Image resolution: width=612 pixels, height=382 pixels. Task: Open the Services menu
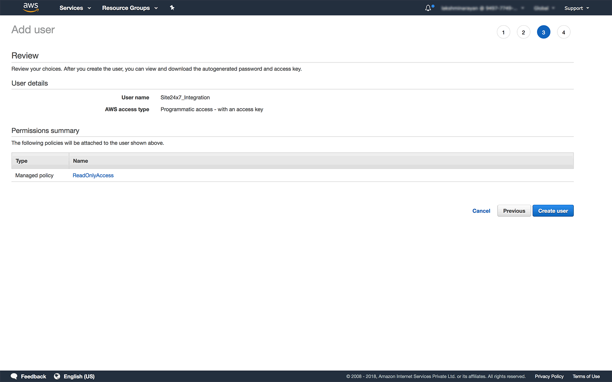click(x=75, y=8)
